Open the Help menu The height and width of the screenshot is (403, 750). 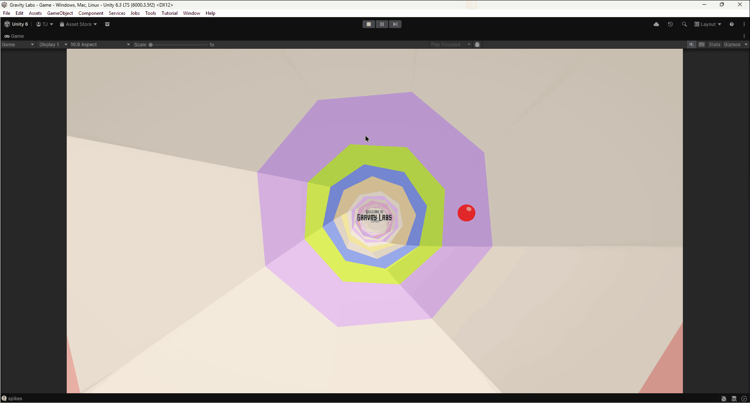click(210, 13)
